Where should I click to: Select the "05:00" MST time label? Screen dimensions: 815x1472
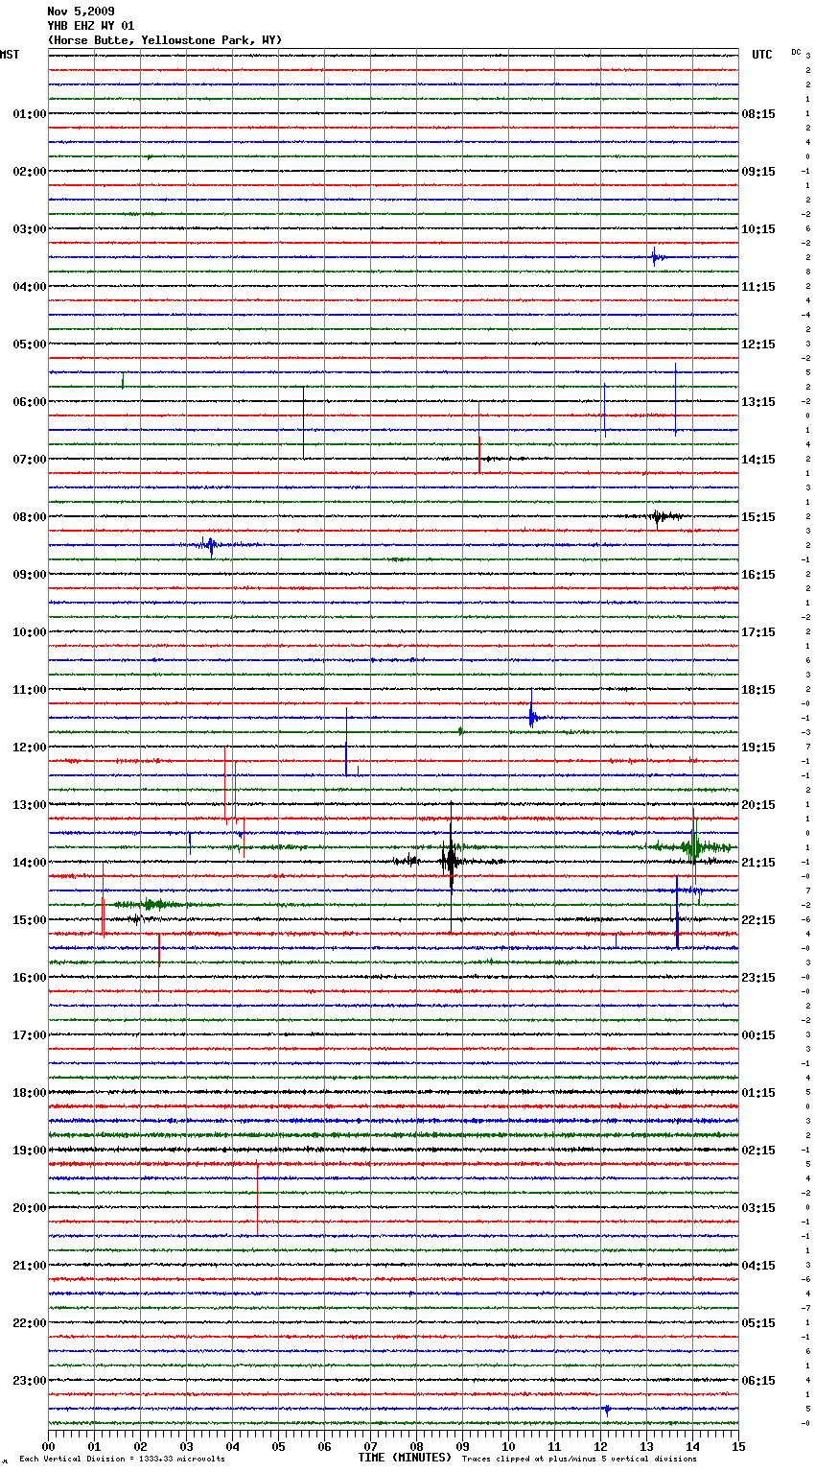[30, 344]
